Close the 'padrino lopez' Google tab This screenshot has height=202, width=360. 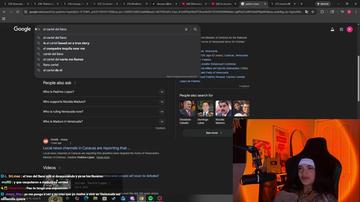[x=265, y=4]
